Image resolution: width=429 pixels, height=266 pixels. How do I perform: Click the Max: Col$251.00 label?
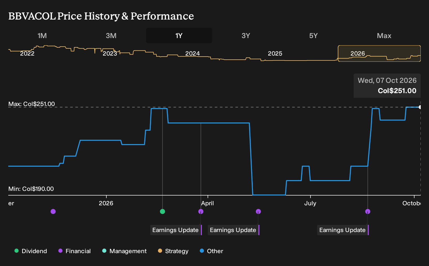point(31,104)
